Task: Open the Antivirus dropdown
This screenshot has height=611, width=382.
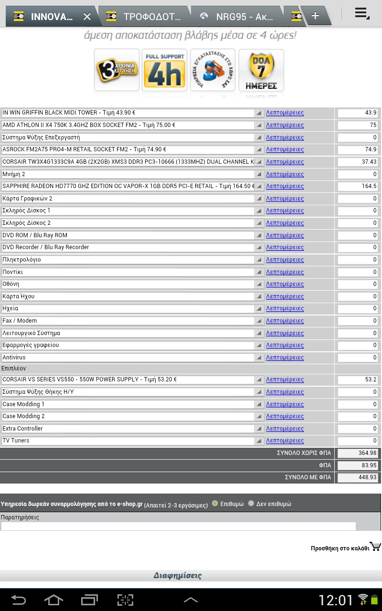Action: point(133,358)
